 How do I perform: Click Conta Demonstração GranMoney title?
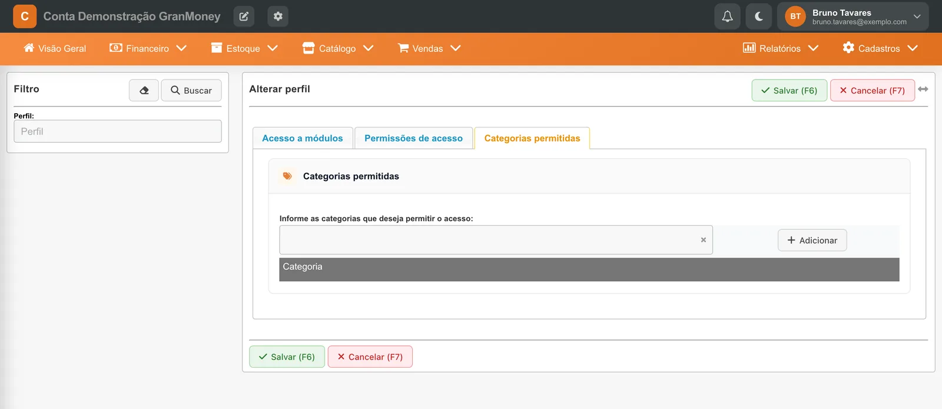click(x=132, y=17)
